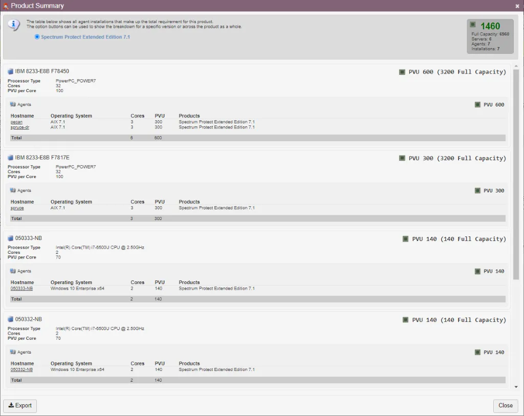The image size is (524, 416).
Task: Click chip icon beside 050332-NB Agents PVU 140
Action: pyautogui.click(x=477, y=352)
